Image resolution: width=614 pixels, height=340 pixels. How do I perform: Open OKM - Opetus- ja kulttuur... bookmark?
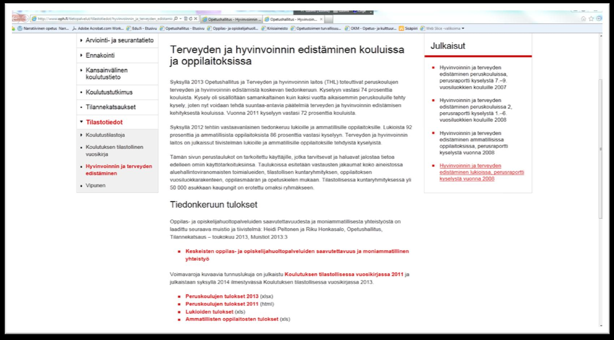tap(371, 29)
